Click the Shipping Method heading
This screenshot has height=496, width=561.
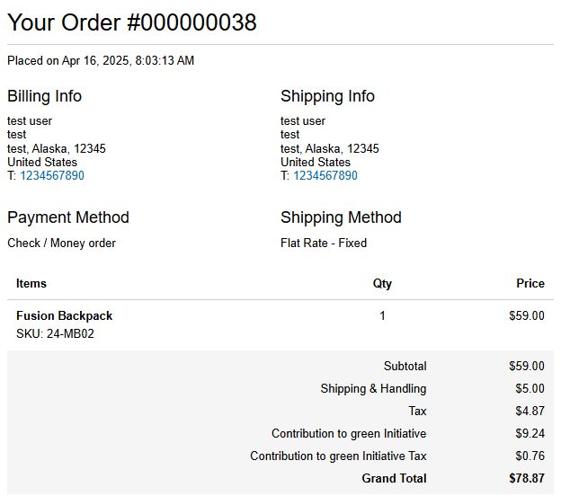click(x=341, y=217)
